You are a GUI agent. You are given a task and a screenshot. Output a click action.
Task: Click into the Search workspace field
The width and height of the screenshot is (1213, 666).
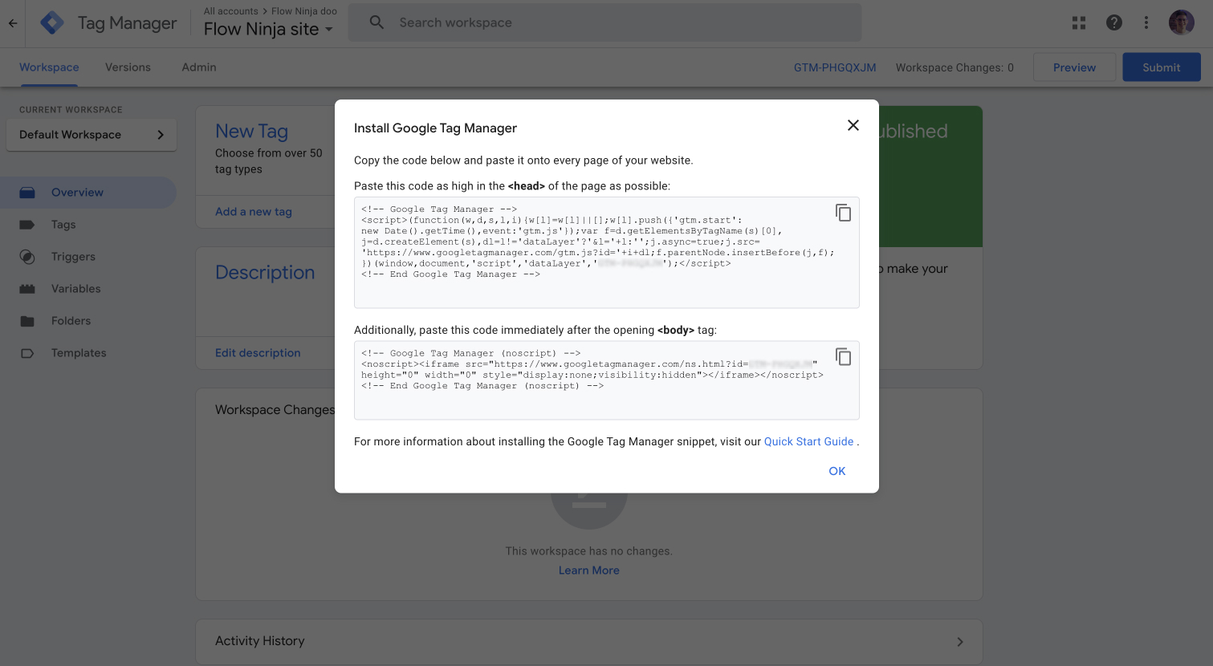(604, 22)
